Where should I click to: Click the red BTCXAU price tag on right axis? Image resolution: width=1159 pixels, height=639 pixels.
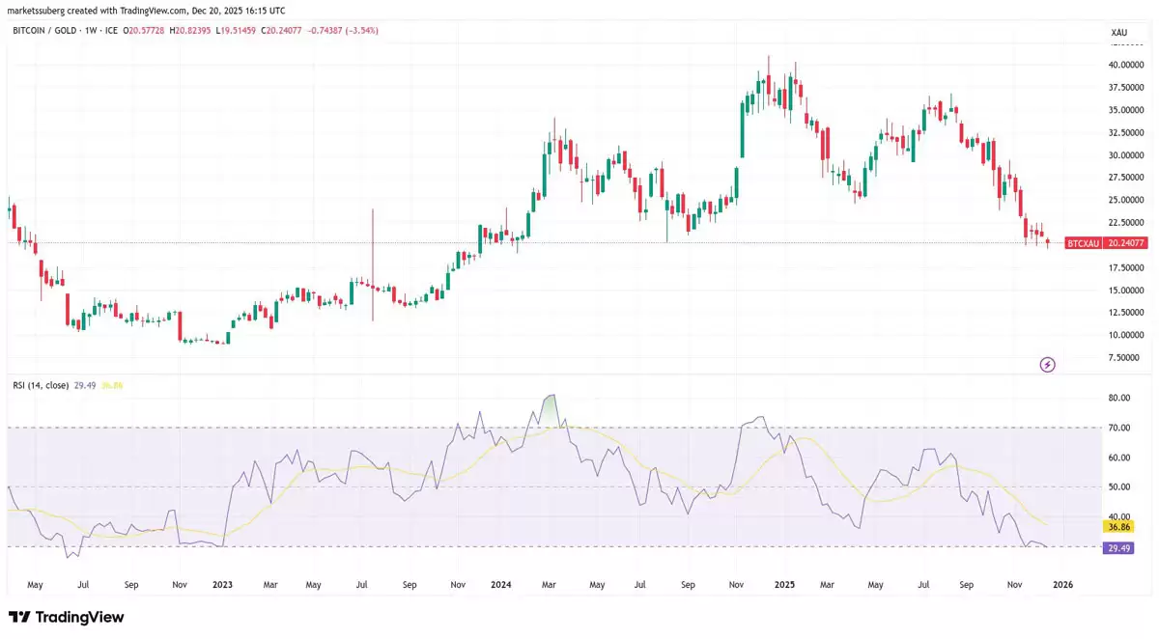click(1106, 243)
